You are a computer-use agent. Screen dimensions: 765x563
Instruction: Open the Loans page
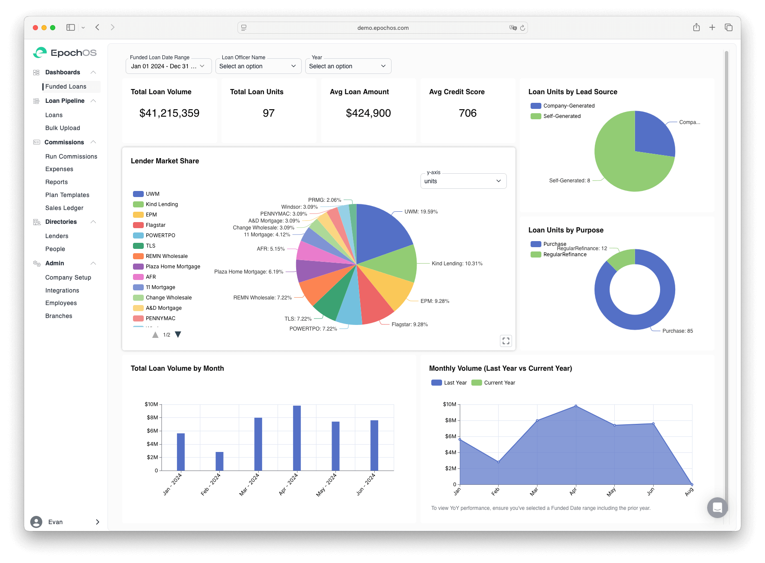coord(54,115)
